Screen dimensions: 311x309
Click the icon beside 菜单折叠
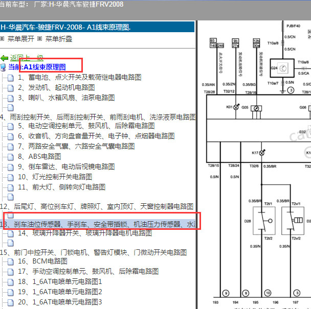tap(40, 39)
